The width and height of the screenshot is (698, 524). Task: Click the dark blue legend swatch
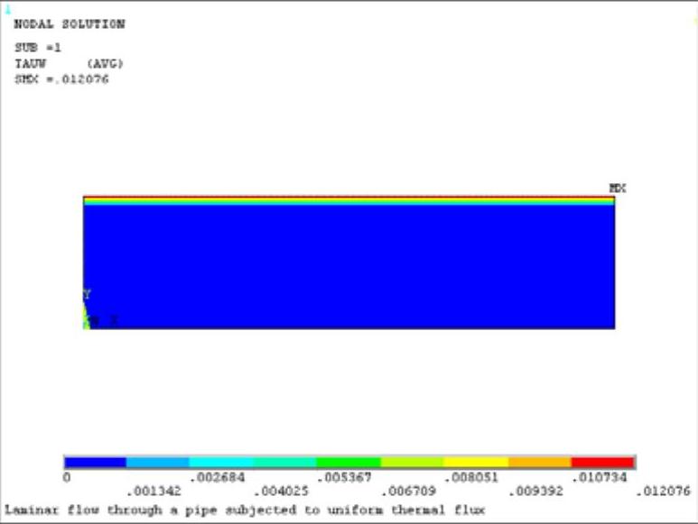click(95, 463)
